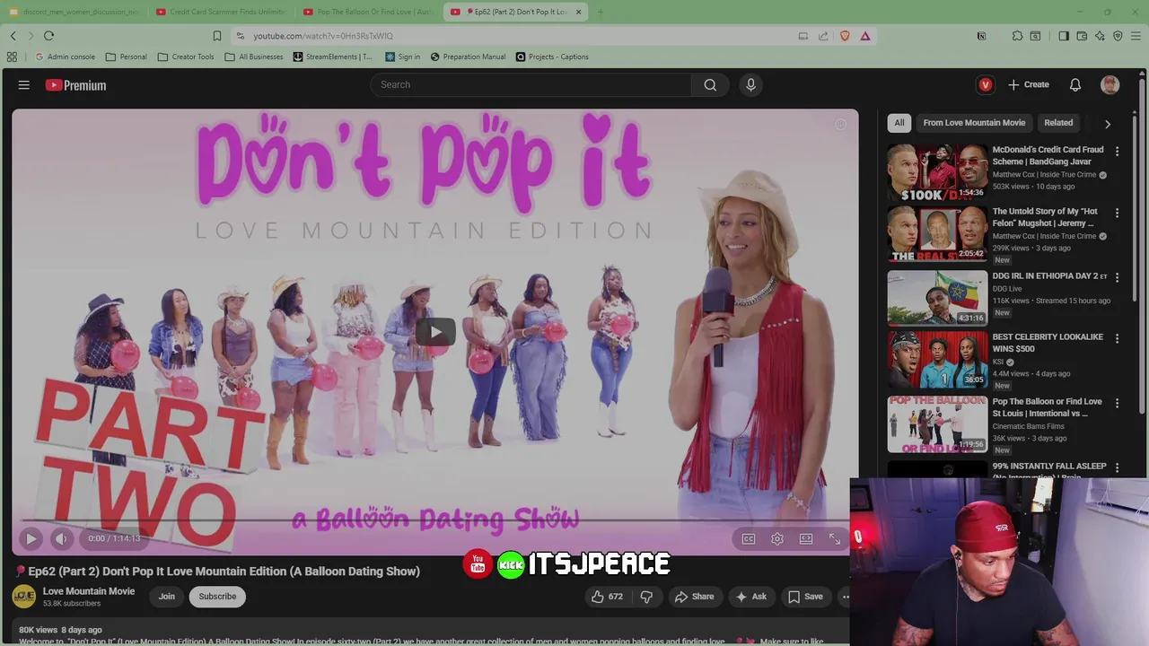The image size is (1149, 646).
Task: Select the Related chip
Action: 1058,123
